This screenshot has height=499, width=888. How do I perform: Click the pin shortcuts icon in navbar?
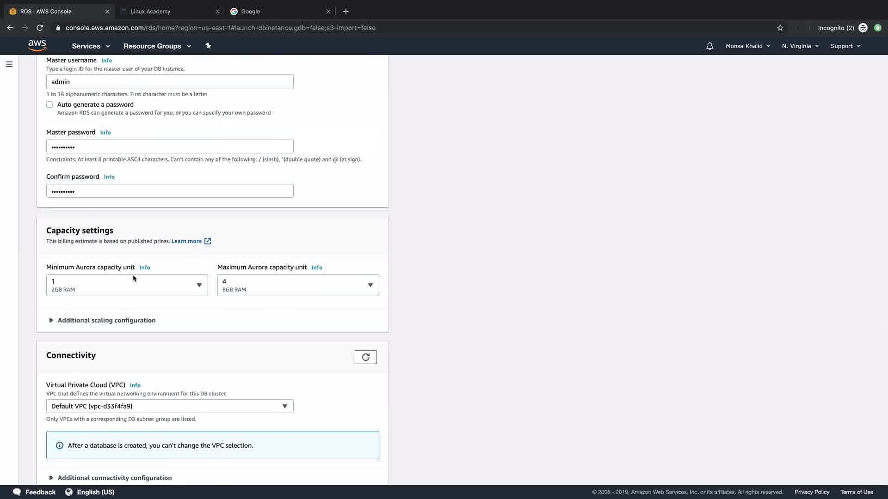(x=208, y=46)
